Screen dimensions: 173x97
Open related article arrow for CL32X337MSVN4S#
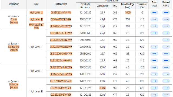click(x=166, y=88)
